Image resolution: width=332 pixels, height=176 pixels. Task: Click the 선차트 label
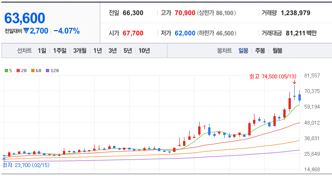pos(24,50)
